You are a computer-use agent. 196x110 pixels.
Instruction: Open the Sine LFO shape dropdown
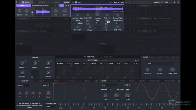[x=109, y=85]
